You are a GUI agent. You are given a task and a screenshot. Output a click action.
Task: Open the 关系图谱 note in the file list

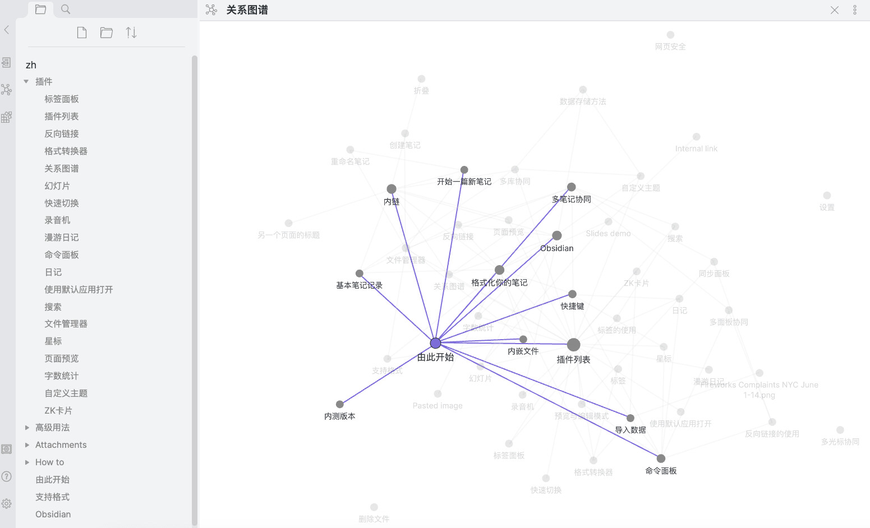click(x=62, y=168)
